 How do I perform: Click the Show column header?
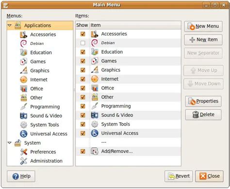pos(82,25)
